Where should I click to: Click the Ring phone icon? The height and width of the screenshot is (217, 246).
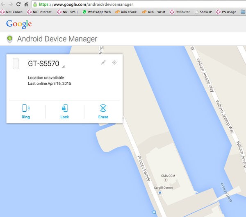point(26,108)
